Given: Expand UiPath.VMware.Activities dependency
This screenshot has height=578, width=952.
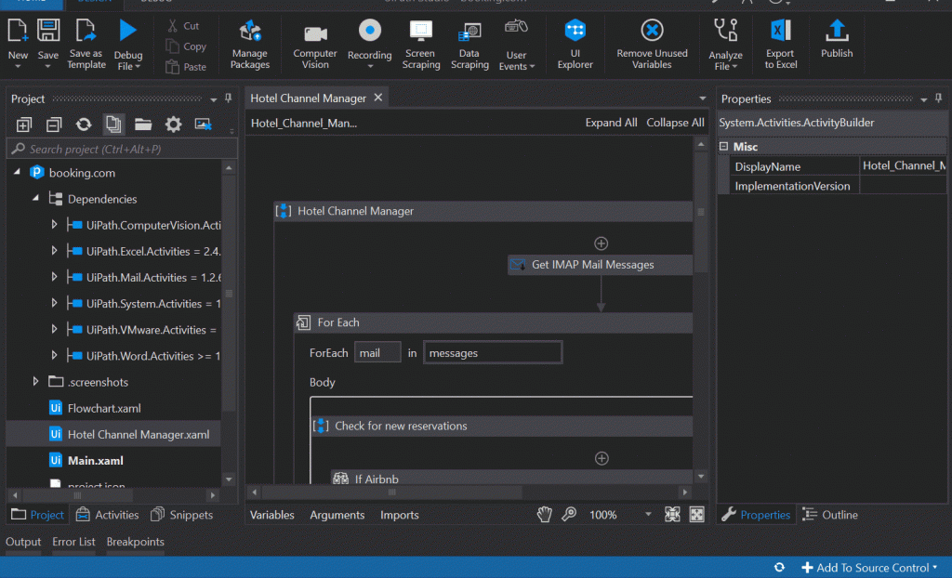Looking at the screenshot, I should (x=54, y=329).
